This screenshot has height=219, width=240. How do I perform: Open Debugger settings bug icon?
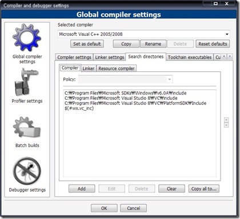pyautogui.click(x=27, y=171)
